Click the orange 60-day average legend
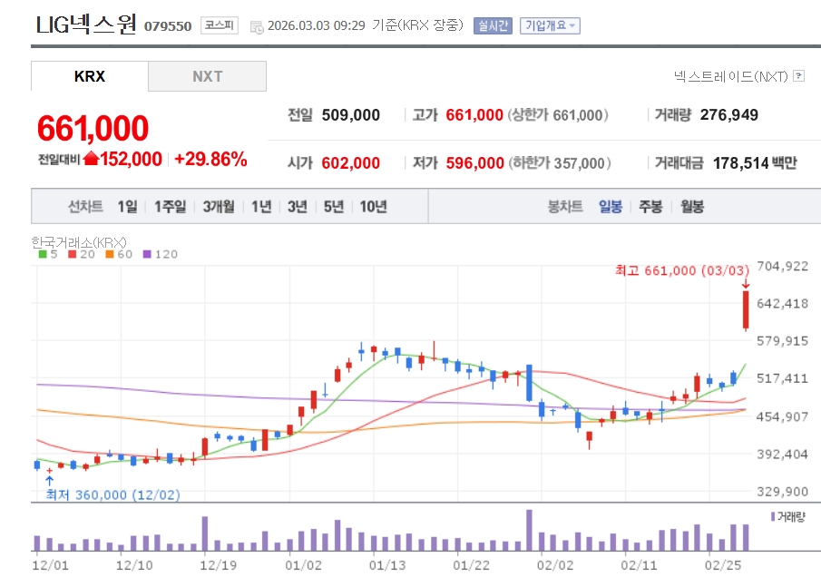The height and width of the screenshot is (587, 821). point(119,255)
